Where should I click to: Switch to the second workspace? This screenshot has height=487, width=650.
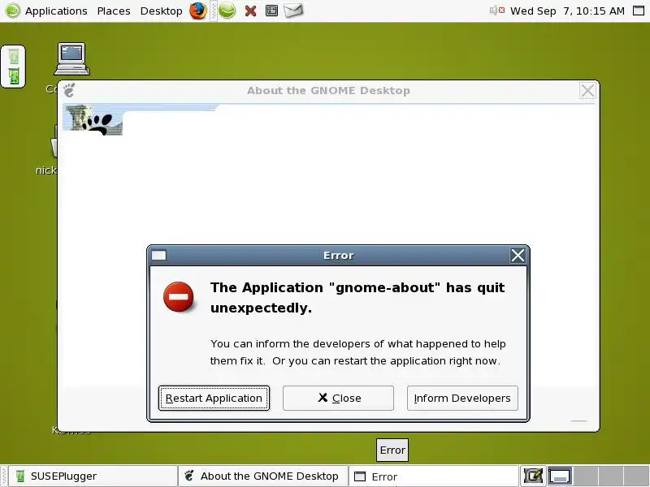point(586,476)
